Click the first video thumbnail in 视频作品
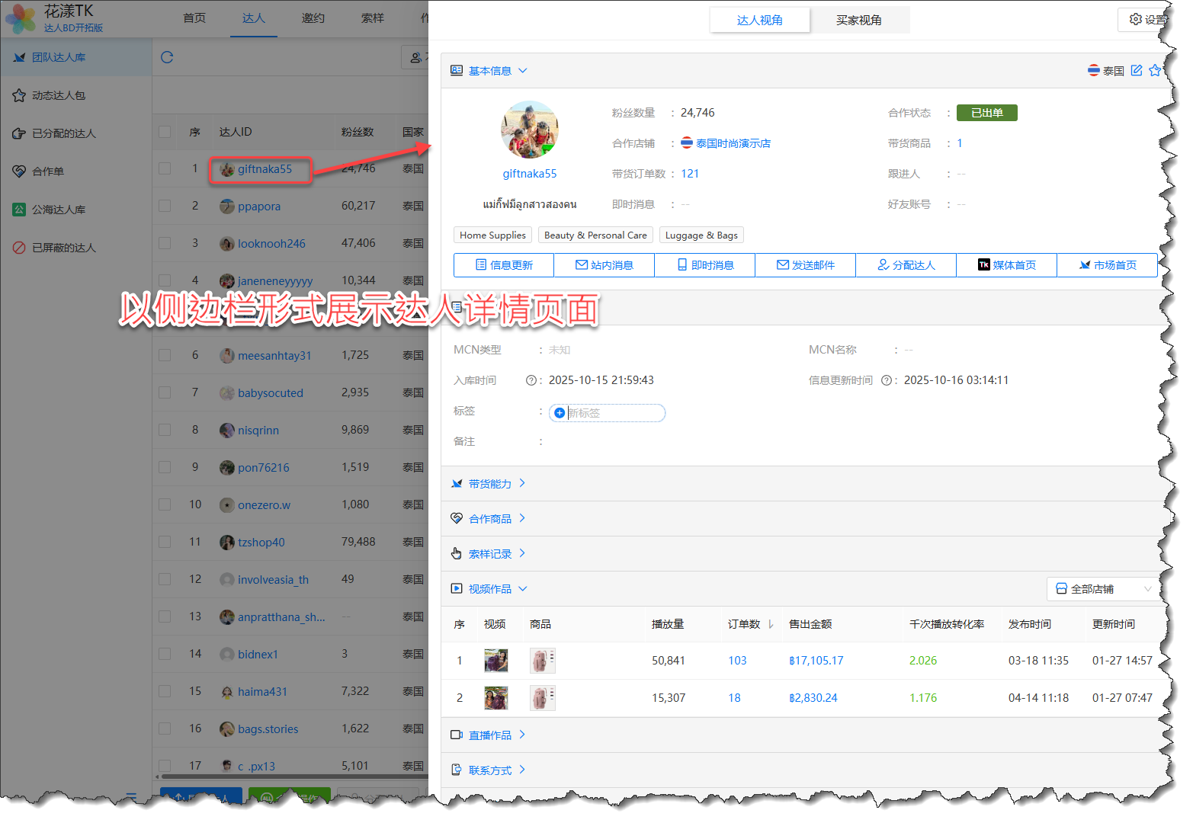This screenshot has height=823, width=1193. (495, 661)
